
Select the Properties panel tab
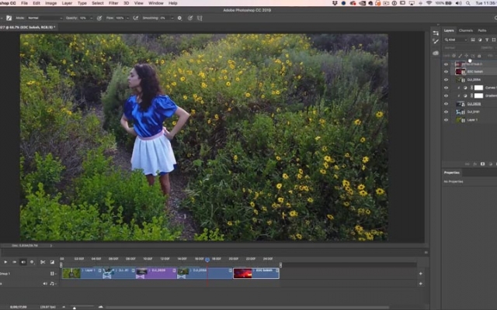tap(452, 172)
